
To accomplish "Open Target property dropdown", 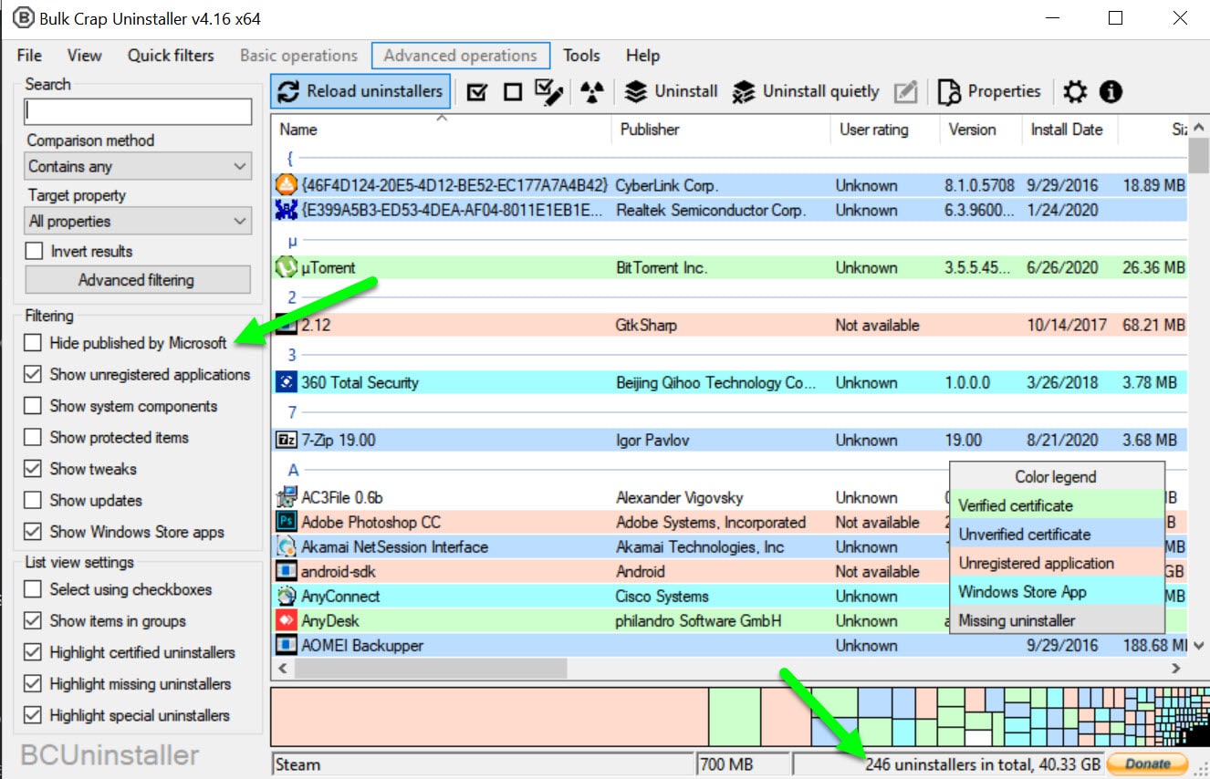I will (138, 221).
